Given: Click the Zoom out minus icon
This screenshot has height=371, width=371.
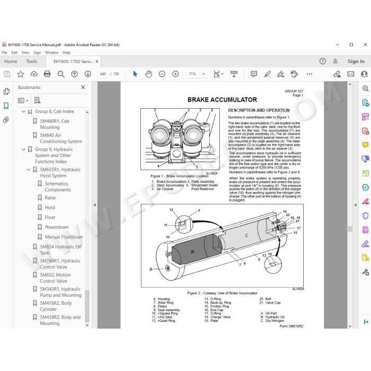Looking at the screenshot, I should point(162,74).
